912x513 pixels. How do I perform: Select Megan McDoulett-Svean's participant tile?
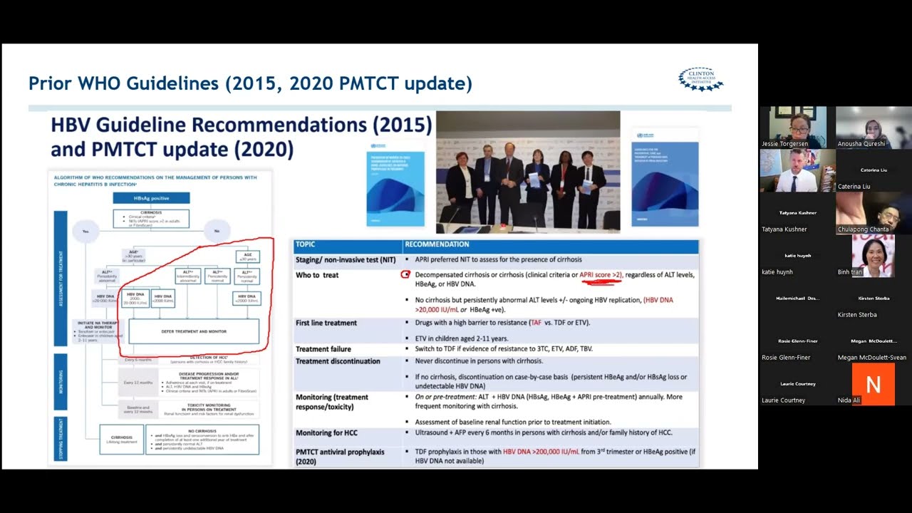874,341
